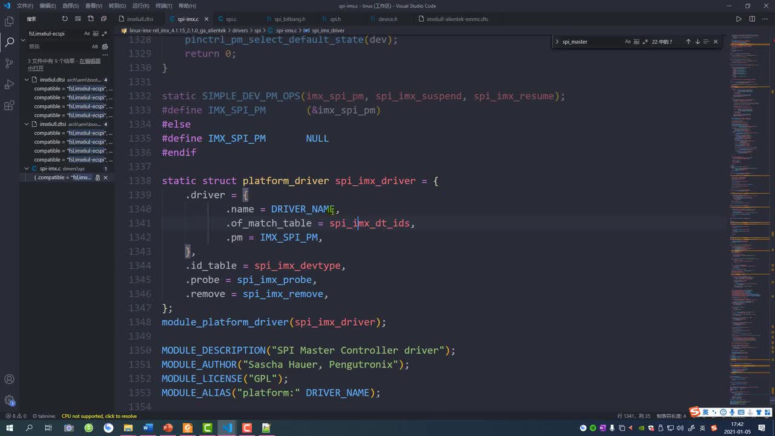Collapse all search results
The height and width of the screenshot is (436, 775).
[104, 19]
